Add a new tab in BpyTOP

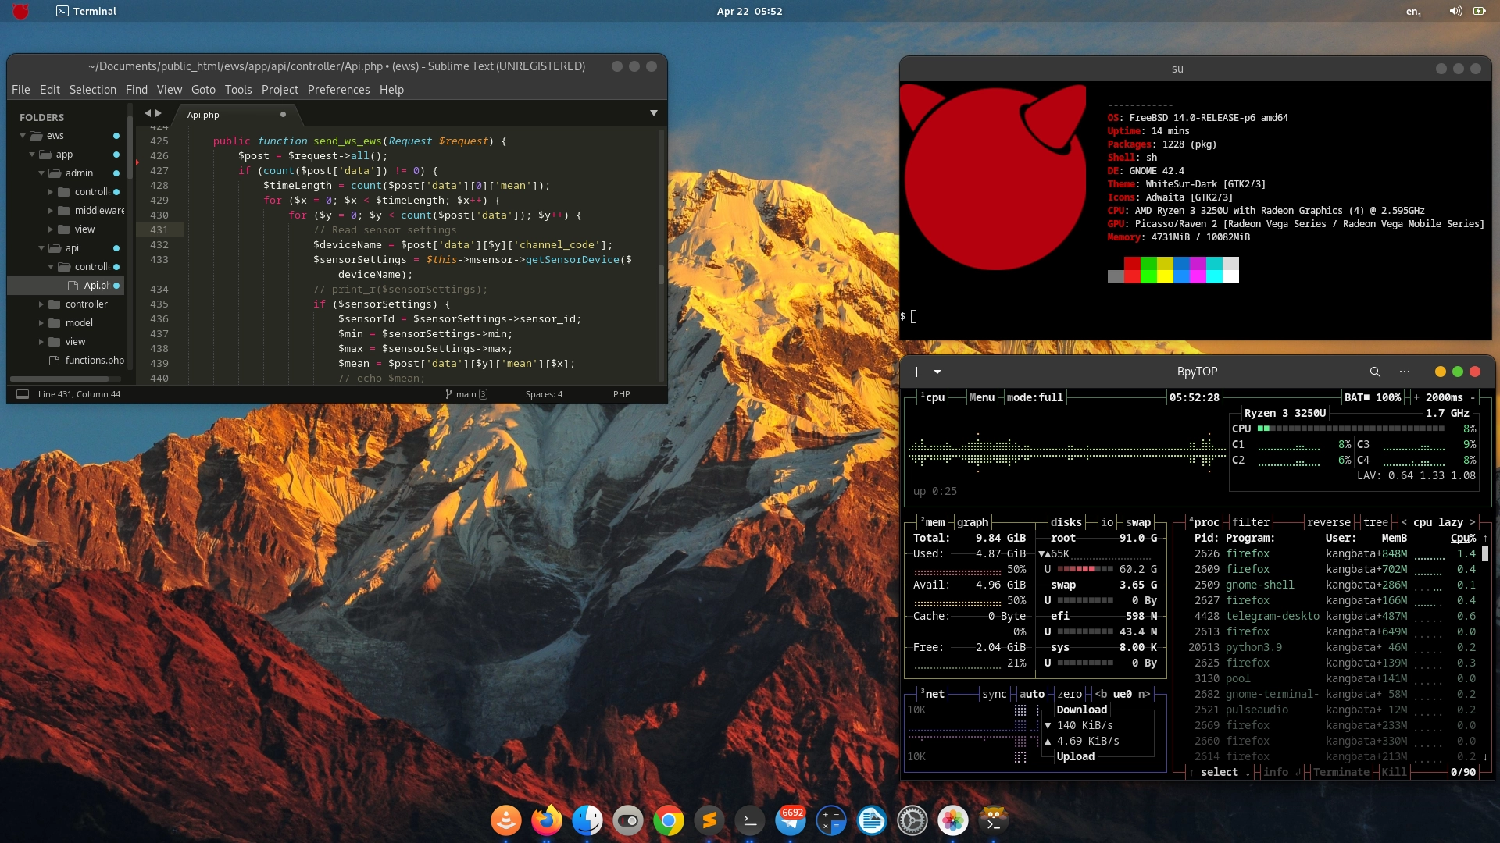tap(916, 372)
